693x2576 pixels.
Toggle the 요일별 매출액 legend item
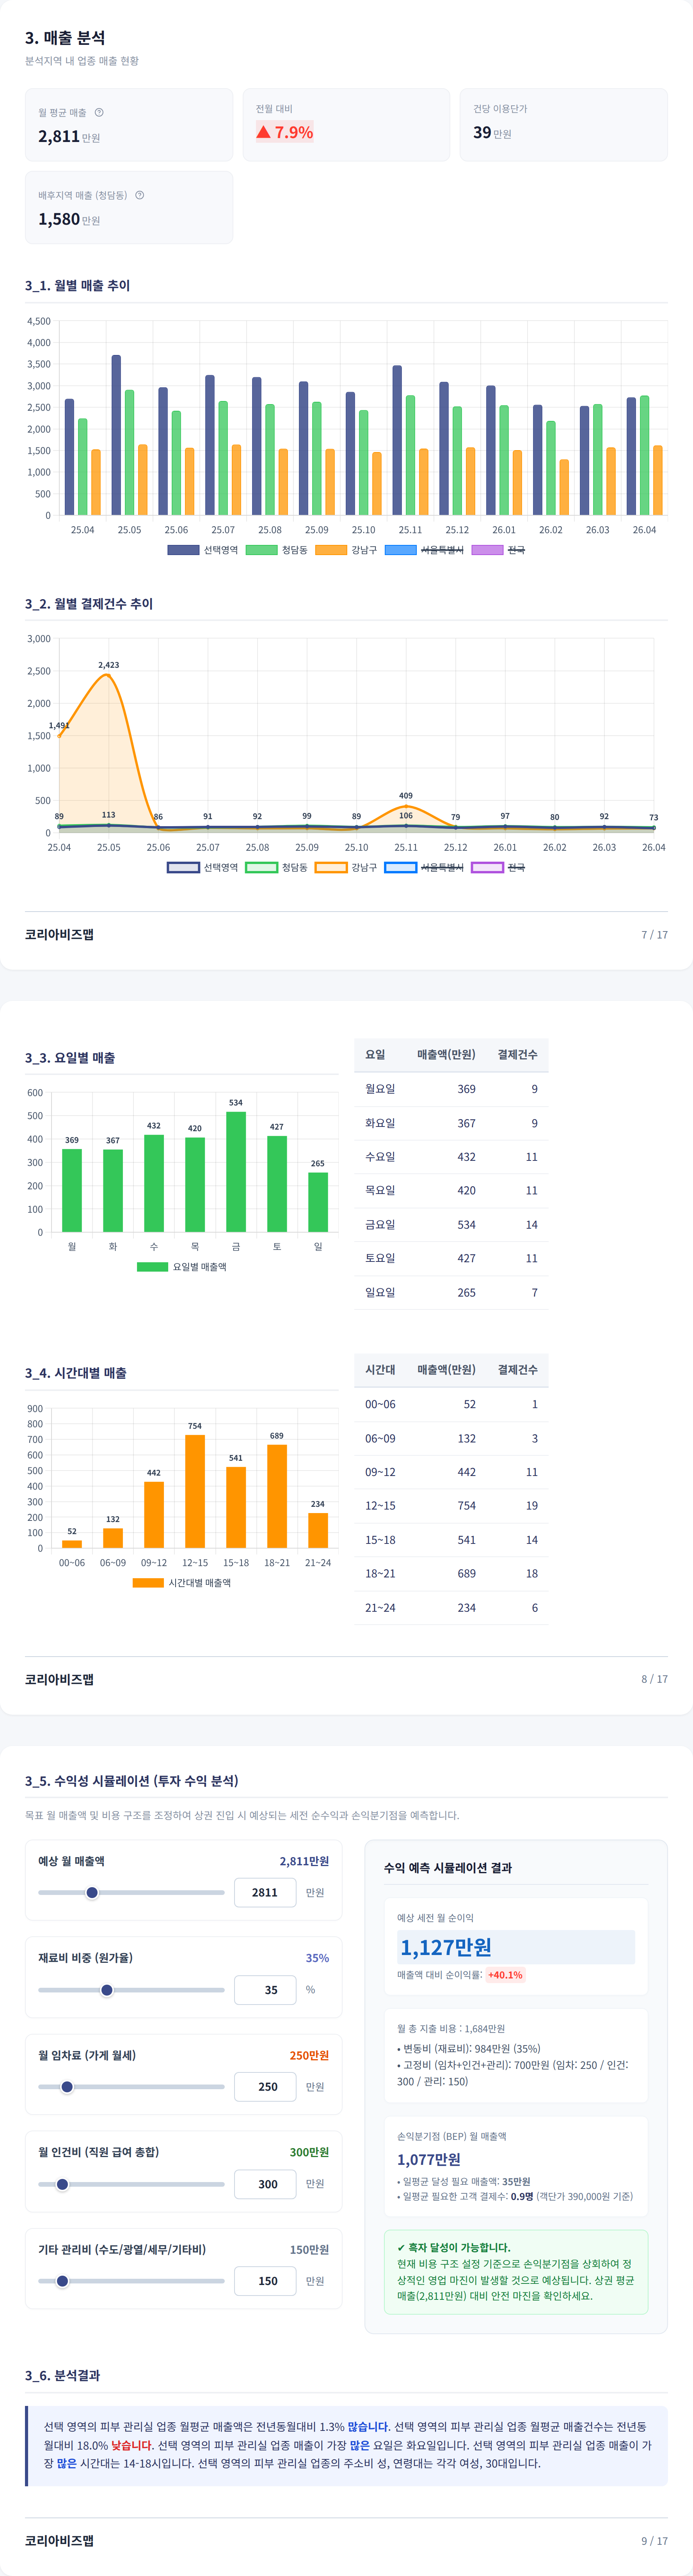click(x=182, y=1267)
